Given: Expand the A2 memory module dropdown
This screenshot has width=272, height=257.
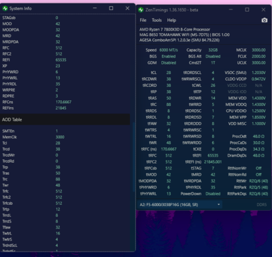Looking at the screenshot, I should click(180, 205).
